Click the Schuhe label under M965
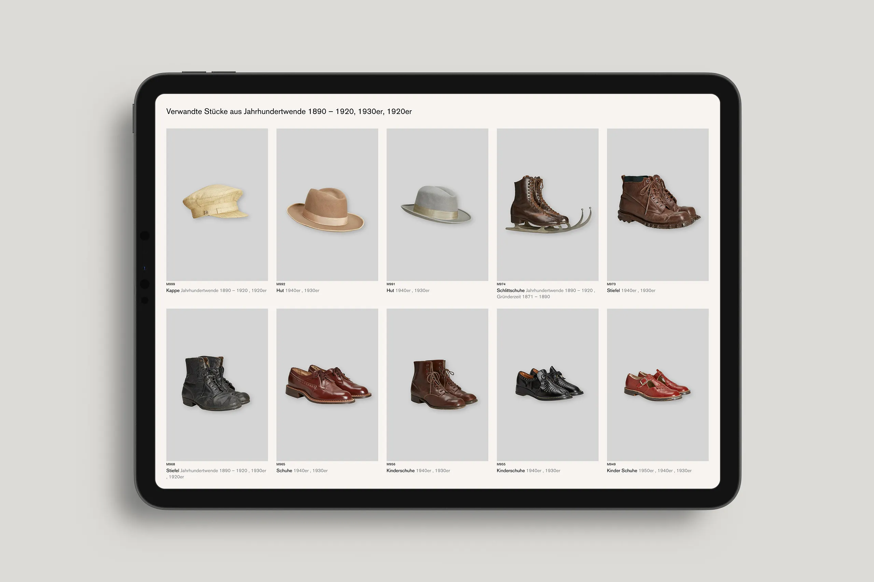The image size is (874, 582). 284,470
